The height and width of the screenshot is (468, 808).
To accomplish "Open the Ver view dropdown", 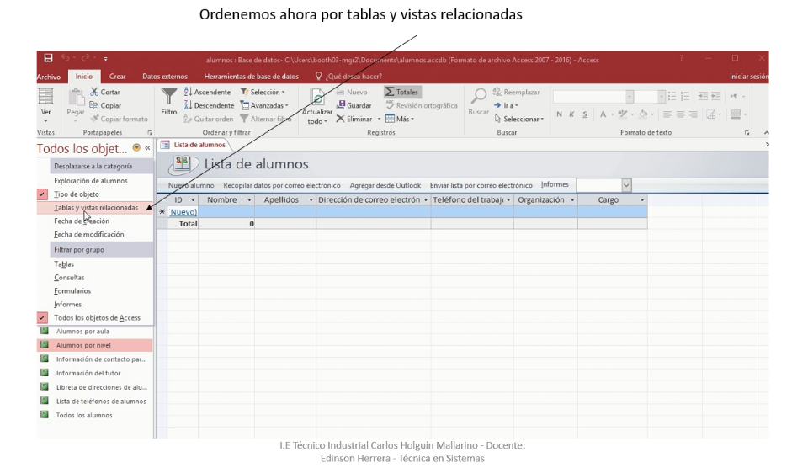I will click(46, 120).
